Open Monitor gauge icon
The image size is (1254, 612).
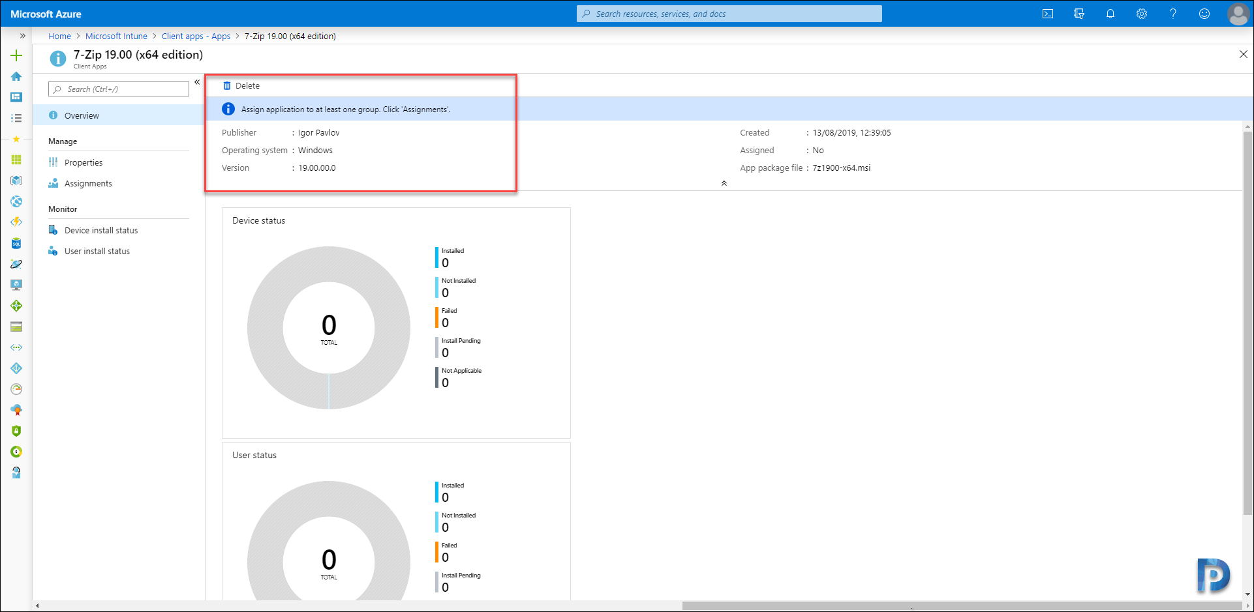(x=16, y=389)
